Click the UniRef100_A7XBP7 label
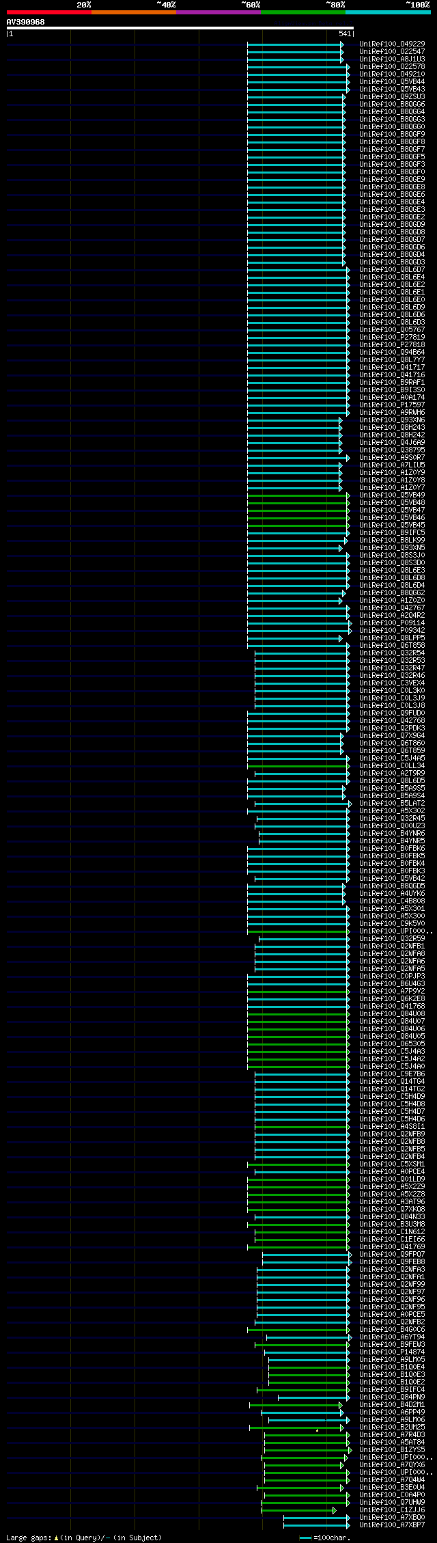 (392, 1525)
